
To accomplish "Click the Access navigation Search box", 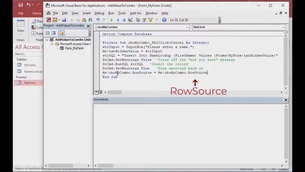I will tap(29, 54).
